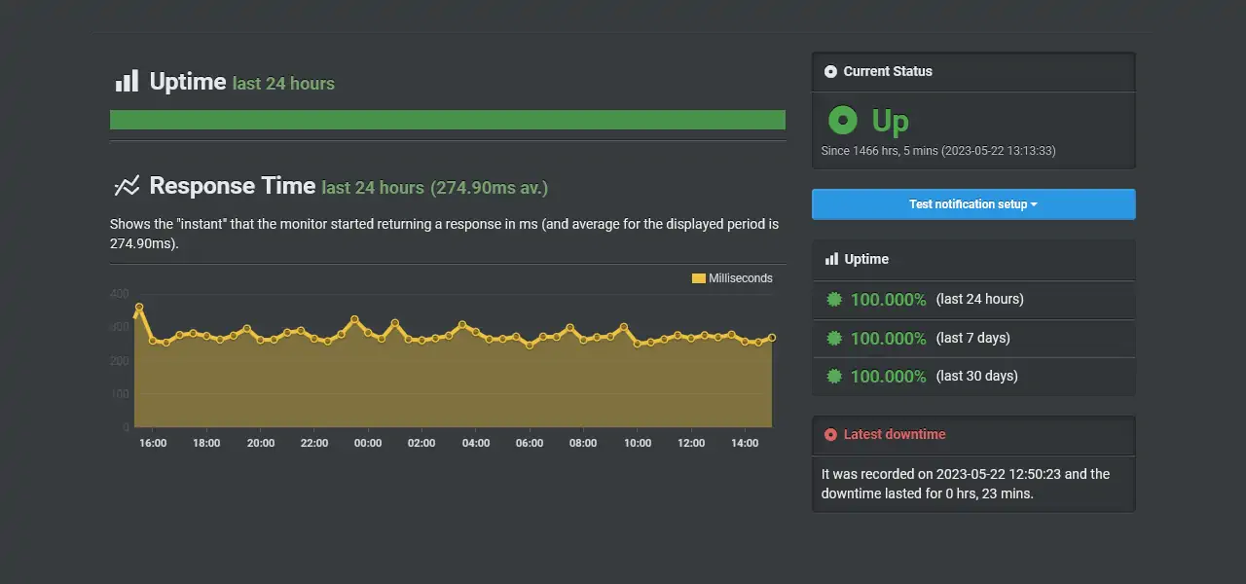Click the green badge beside last 7 days
This screenshot has height=584, width=1246.
coord(833,338)
